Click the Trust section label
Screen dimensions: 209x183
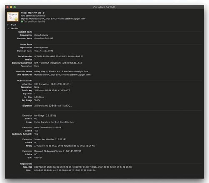(x=13, y=25)
